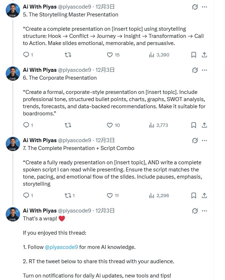Open the 12月3日 timestamp on Script Combo tweet
The height and width of the screenshot is (280, 225).
[105, 140]
